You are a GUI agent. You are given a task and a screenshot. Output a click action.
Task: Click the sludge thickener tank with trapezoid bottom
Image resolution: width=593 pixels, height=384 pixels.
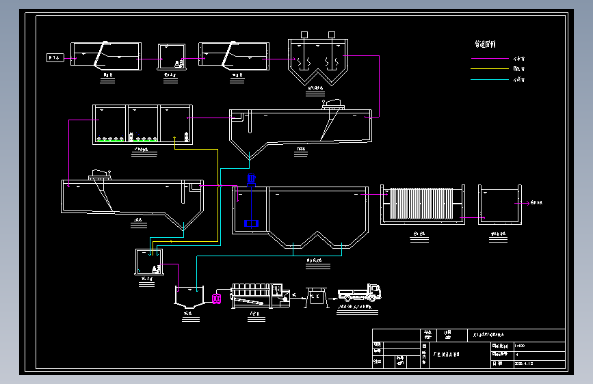pos(189,297)
